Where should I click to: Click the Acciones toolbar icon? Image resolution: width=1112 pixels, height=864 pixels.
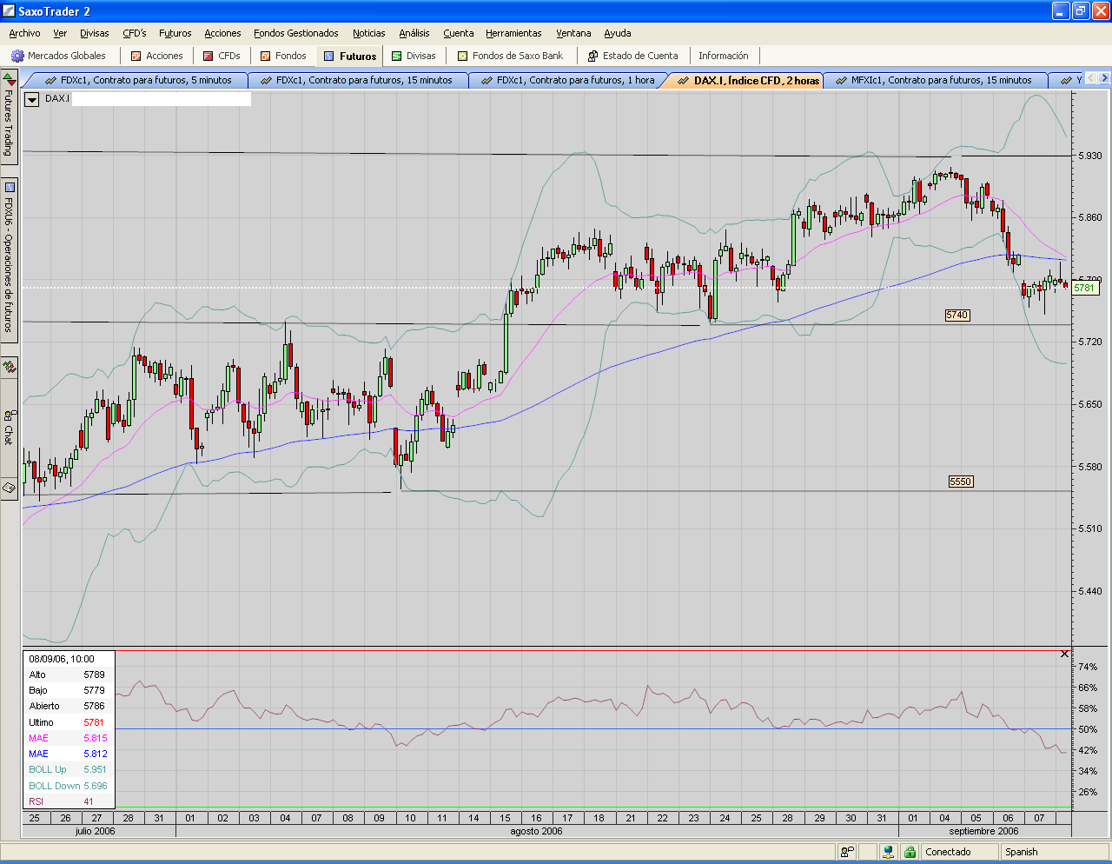coord(136,56)
